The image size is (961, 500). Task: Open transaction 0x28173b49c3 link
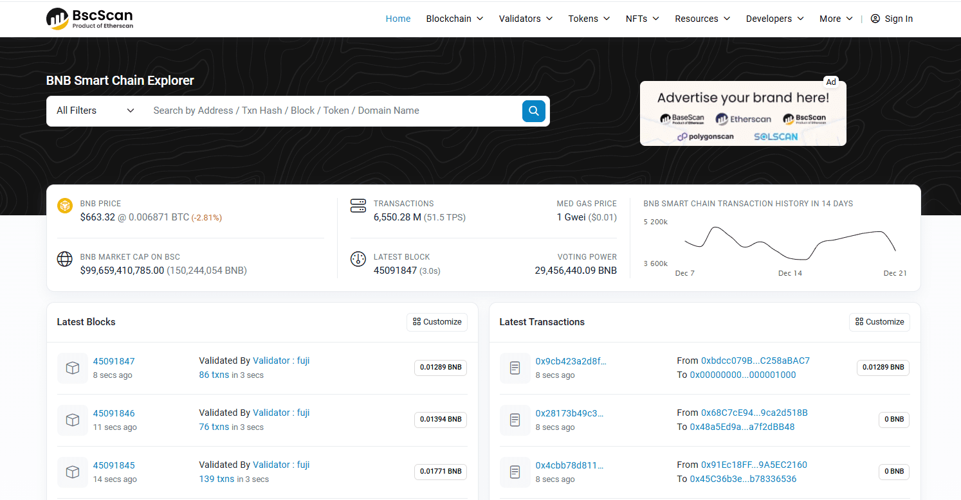tap(569, 413)
